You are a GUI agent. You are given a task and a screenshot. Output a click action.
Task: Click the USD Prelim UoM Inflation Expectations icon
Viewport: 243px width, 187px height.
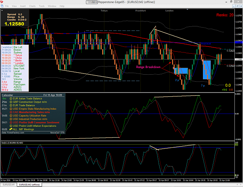click(x=11, y=126)
